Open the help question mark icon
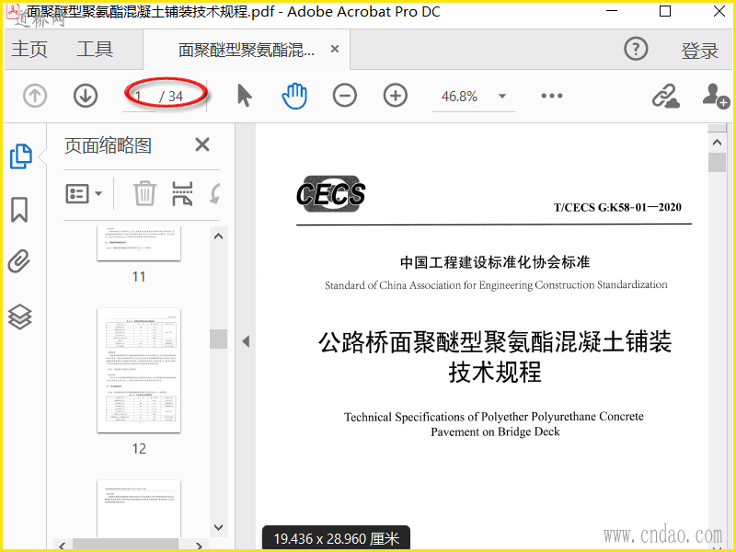This screenshot has width=736, height=552. click(636, 49)
